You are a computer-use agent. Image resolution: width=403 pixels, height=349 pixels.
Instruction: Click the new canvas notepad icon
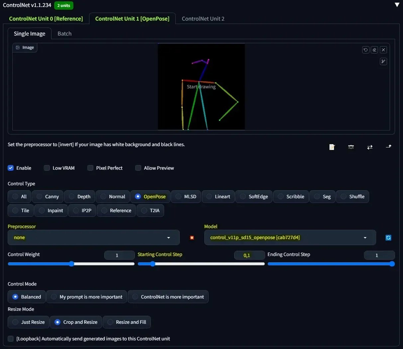click(x=332, y=147)
